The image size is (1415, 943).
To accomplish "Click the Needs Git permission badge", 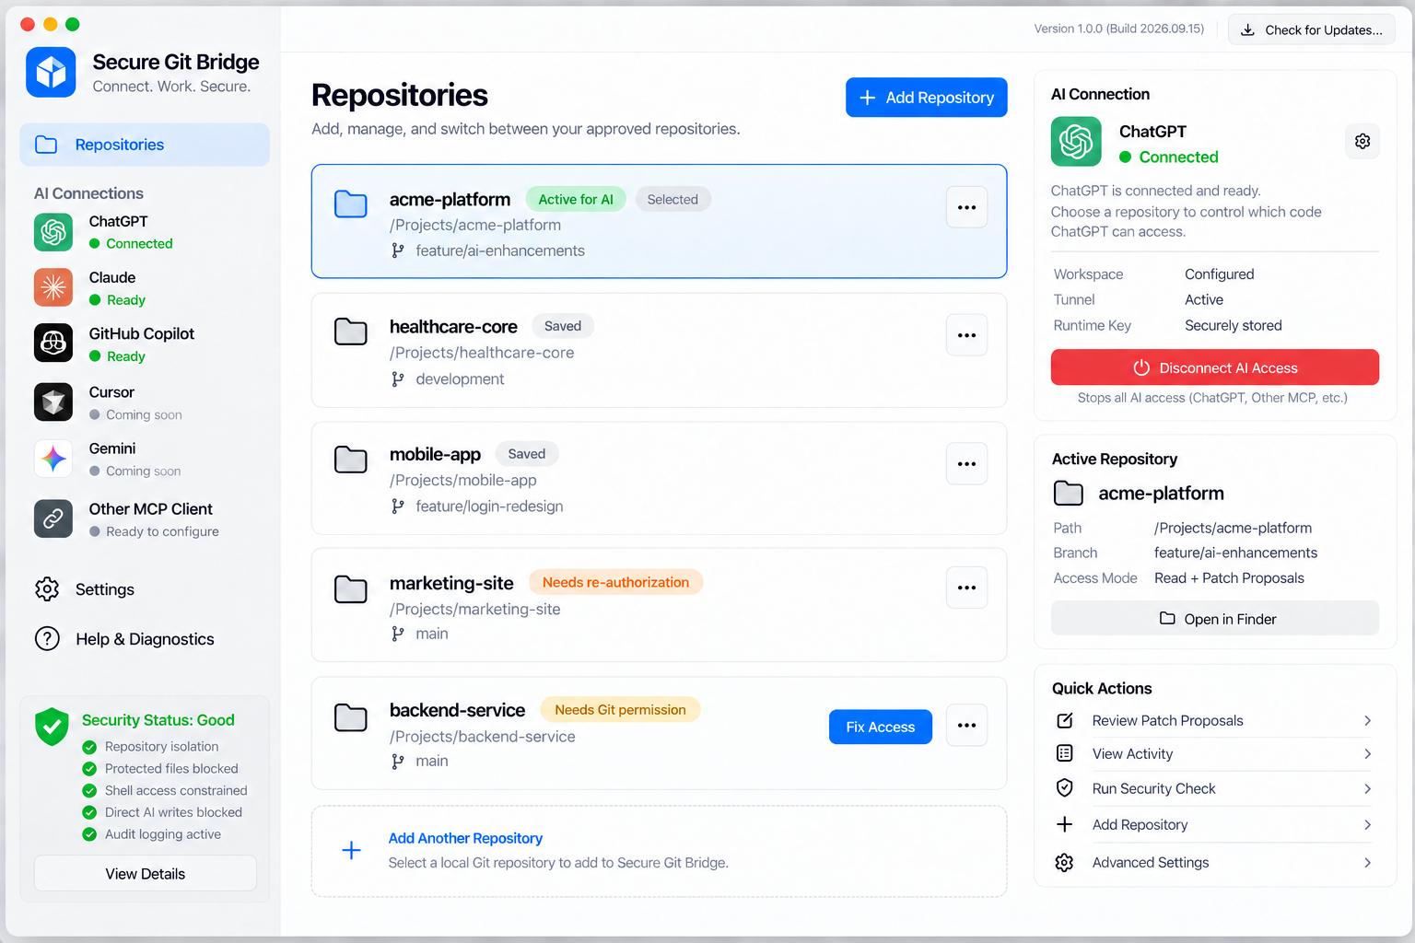I will click(x=620, y=710).
